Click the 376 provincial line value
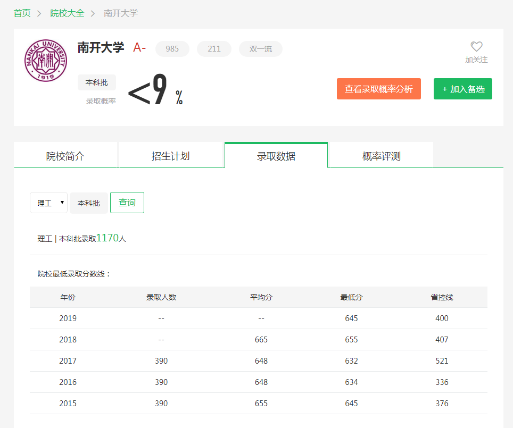513x428 pixels. pos(442,403)
